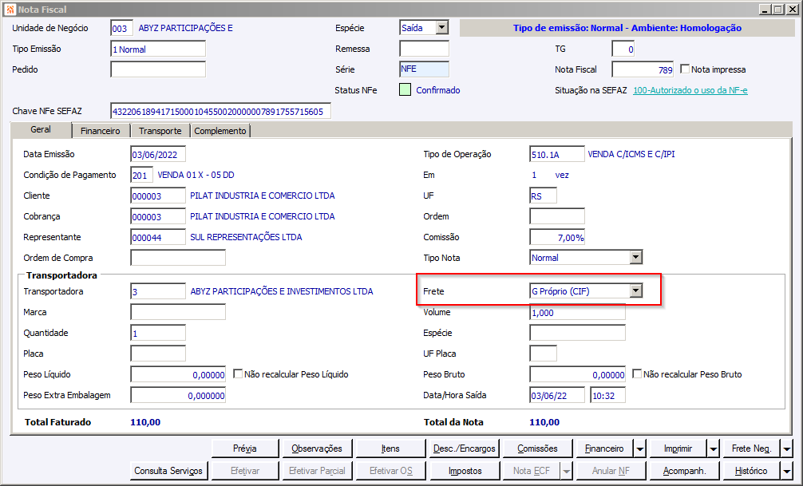
Task: Click the Efetivar button
Action: 245,471
